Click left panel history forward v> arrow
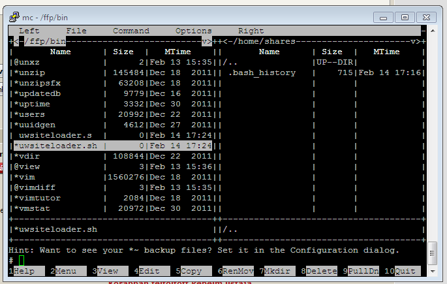Image resolution: width=447 pixels, height=284 pixels. point(207,41)
